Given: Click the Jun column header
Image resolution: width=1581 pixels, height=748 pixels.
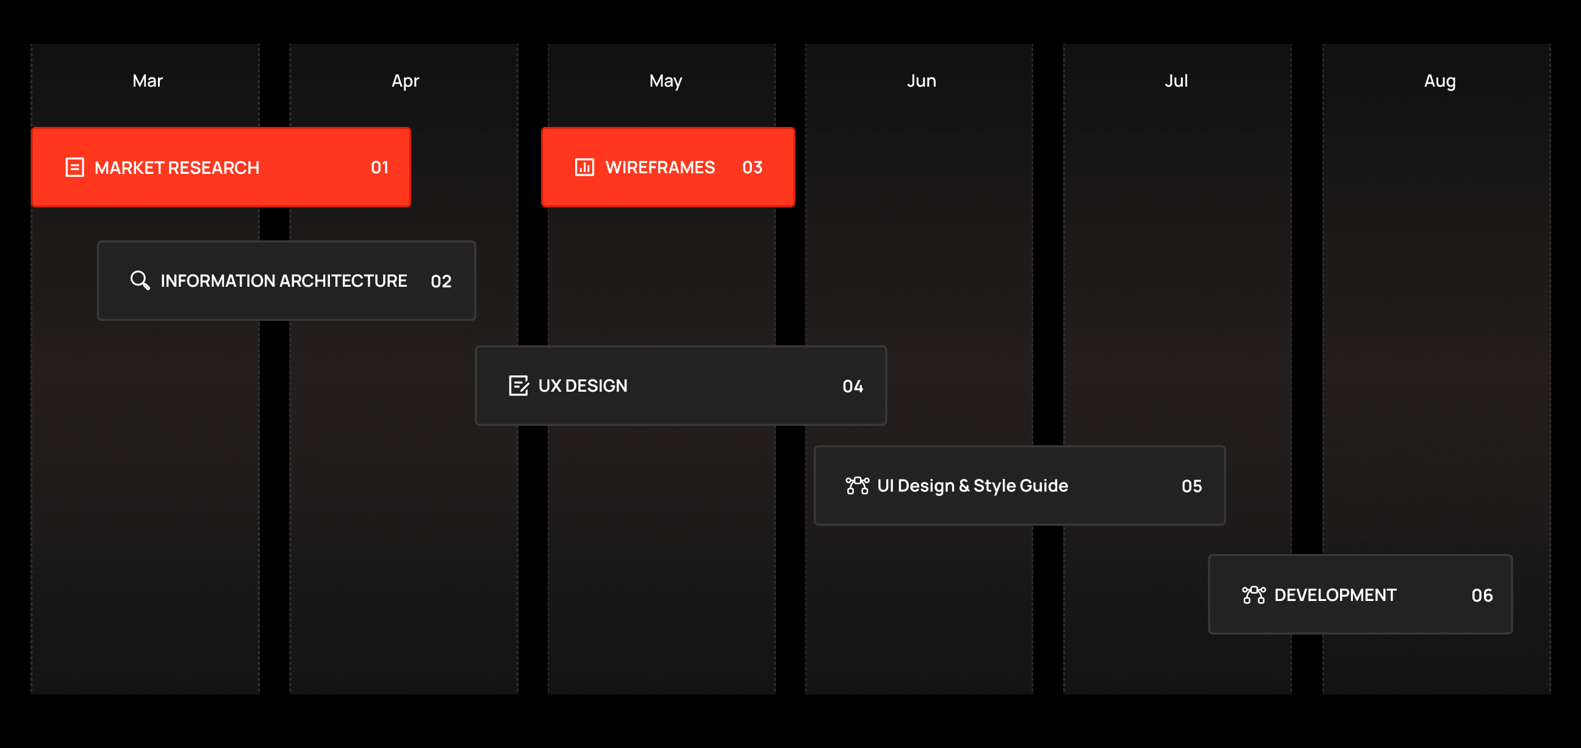Looking at the screenshot, I should pyautogui.click(x=920, y=81).
